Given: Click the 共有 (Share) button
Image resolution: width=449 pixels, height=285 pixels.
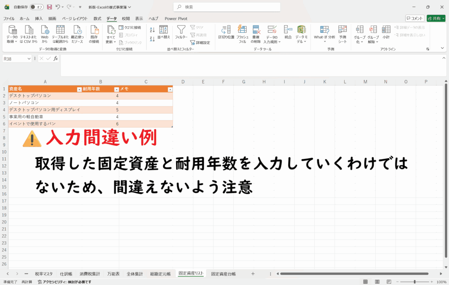Looking at the screenshot, I should pyautogui.click(x=436, y=18).
